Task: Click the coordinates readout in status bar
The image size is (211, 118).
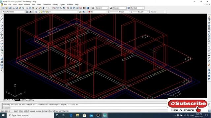Action: point(7,111)
